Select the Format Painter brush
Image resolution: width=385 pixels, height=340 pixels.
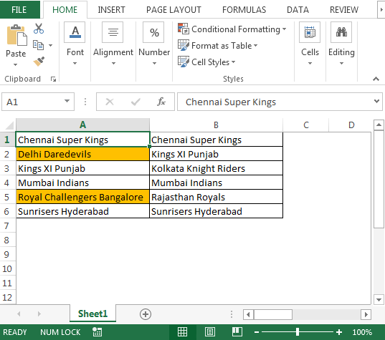point(39,62)
